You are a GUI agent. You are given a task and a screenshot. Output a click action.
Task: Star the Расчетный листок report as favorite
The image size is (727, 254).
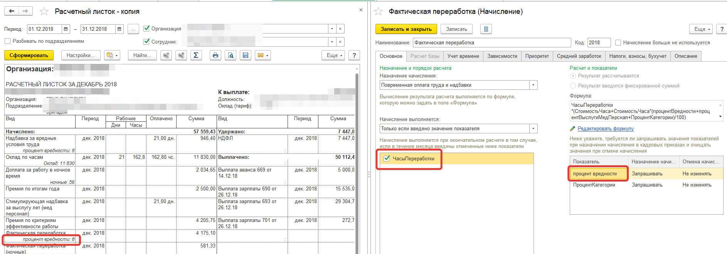(44, 12)
